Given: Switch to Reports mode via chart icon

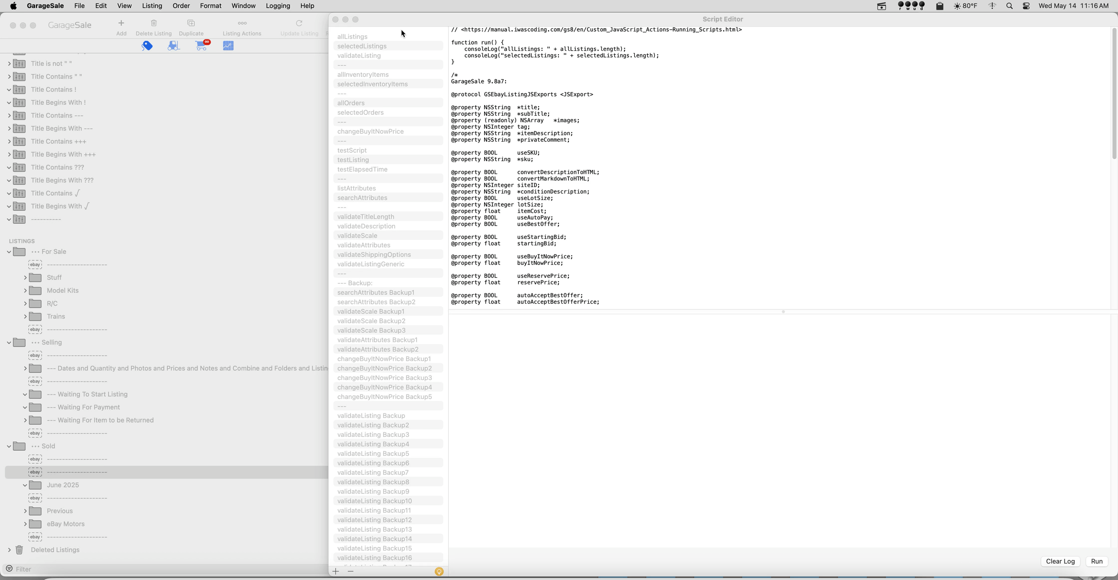Looking at the screenshot, I should click(228, 45).
